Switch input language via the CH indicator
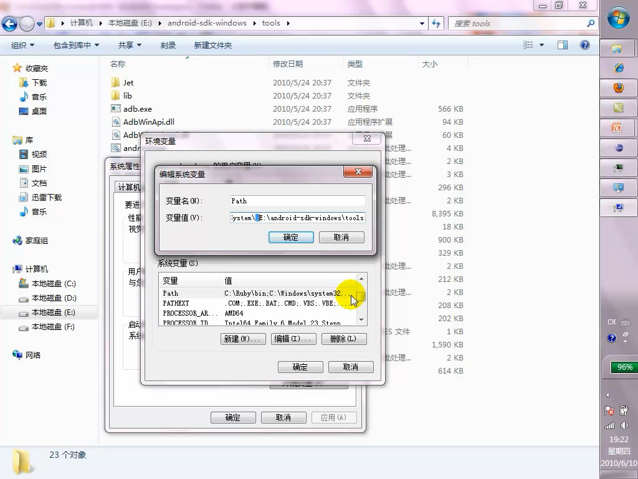The width and height of the screenshot is (638, 479). (x=611, y=322)
